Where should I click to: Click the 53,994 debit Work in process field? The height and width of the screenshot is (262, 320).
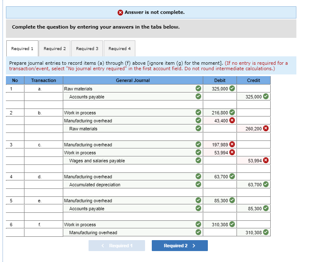(220, 153)
